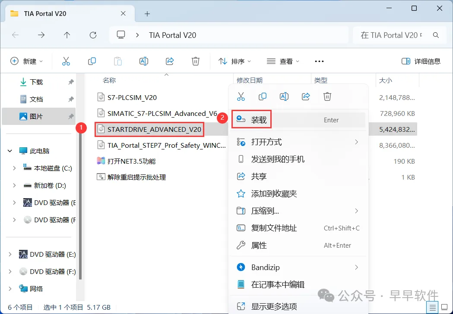
Task: Open the 查看 view dropdown
Action: [282, 61]
